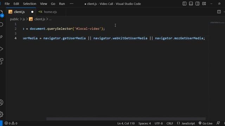Split the editor to the right
This screenshot has width=225, height=126.
coord(219,12)
